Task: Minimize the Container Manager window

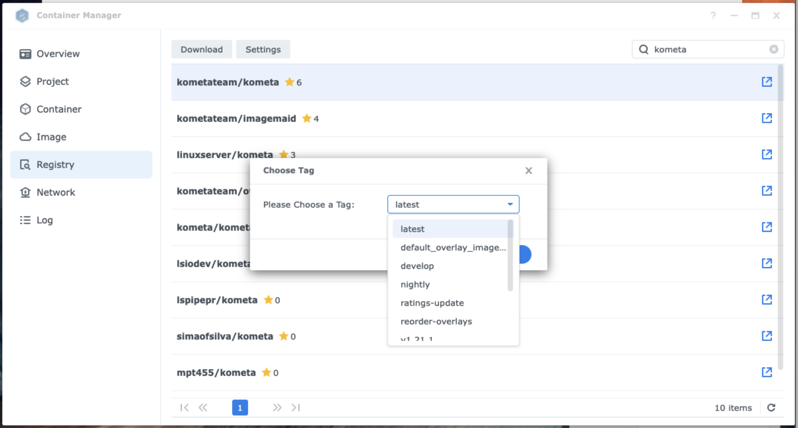Action: point(734,15)
